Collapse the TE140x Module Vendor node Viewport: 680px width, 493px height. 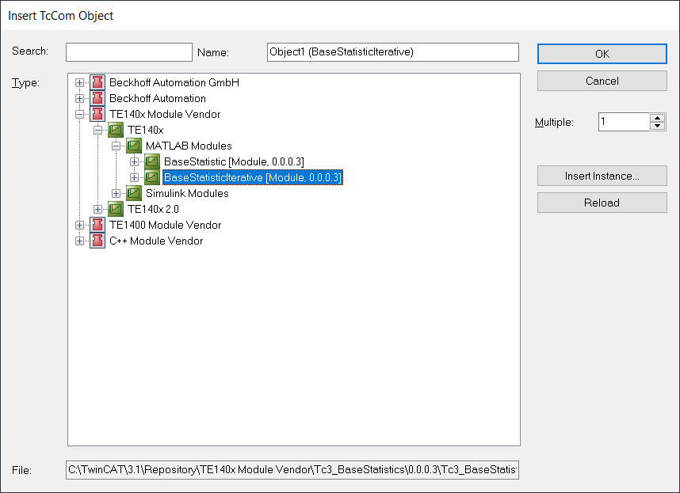pyautogui.click(x=79, y=114)
